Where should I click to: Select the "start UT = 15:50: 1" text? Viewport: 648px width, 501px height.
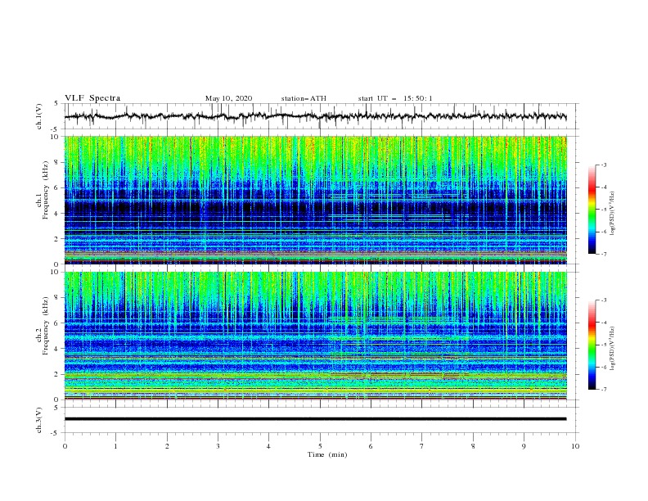(x=395, y=98)
